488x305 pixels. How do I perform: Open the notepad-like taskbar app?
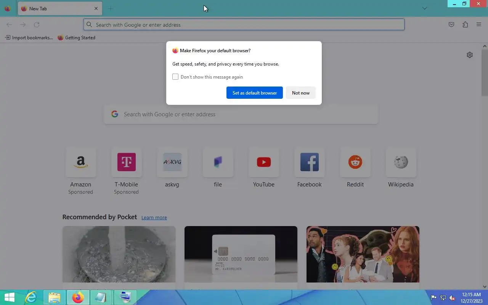pos(101,297)
